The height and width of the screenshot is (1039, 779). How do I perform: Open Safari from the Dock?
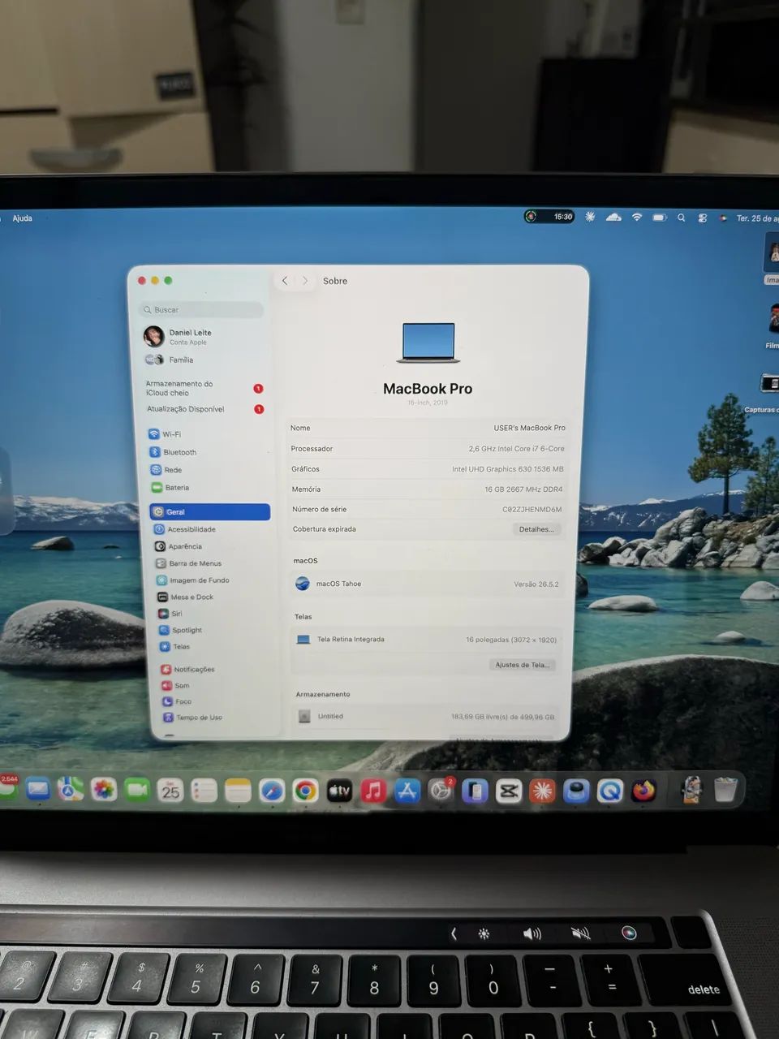pos(272,791)
